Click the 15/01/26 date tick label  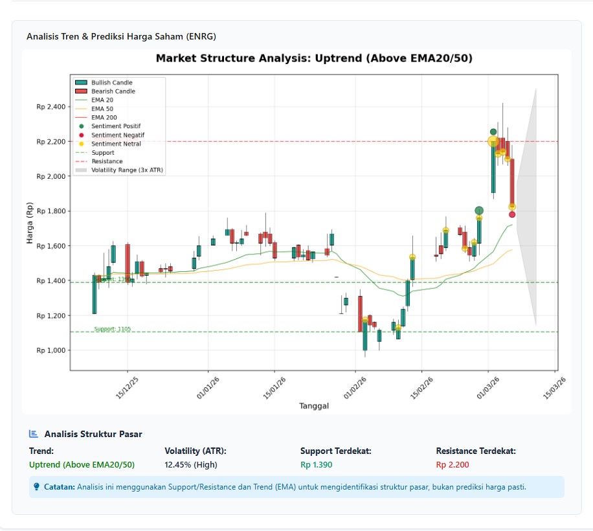click(274, 388)
